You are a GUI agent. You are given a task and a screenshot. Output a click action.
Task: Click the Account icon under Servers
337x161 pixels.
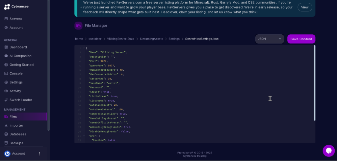click(x=6, y=27)
